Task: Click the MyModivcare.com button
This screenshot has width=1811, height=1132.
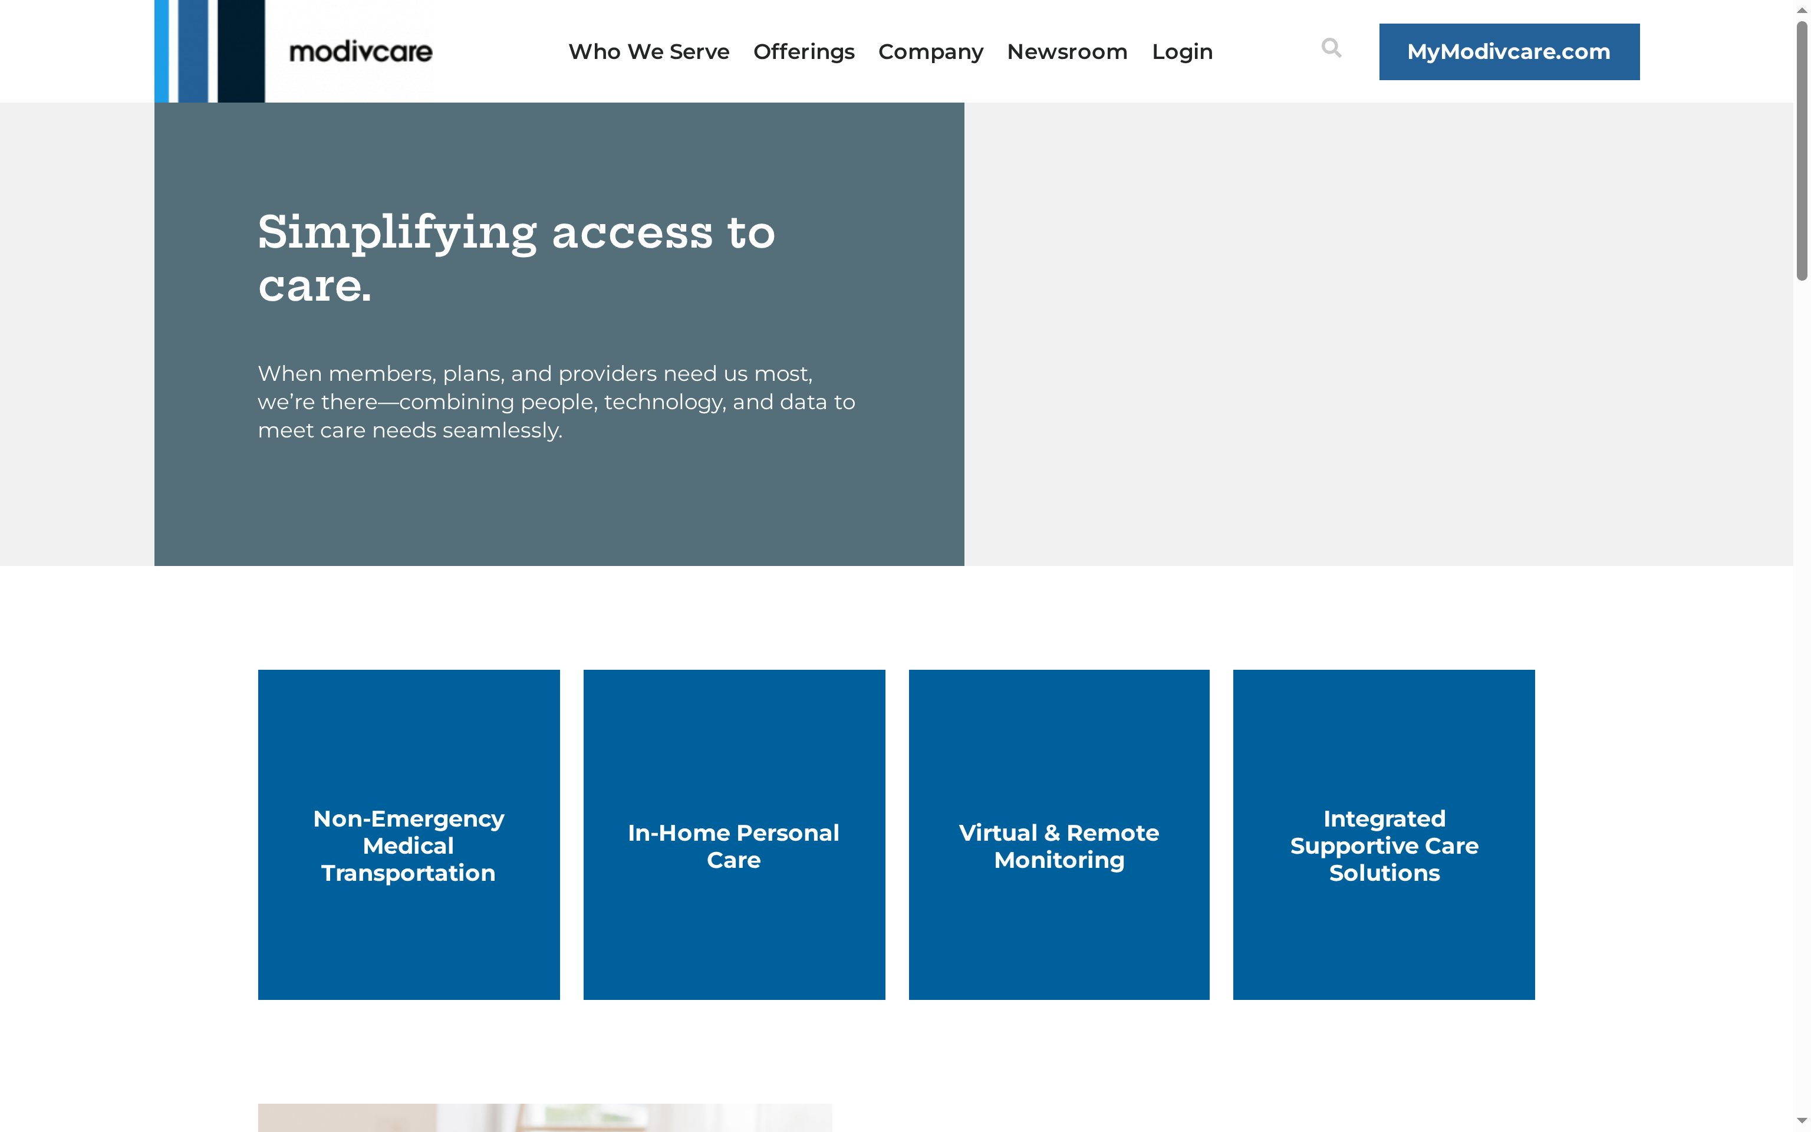Action: coord(1509,51)
